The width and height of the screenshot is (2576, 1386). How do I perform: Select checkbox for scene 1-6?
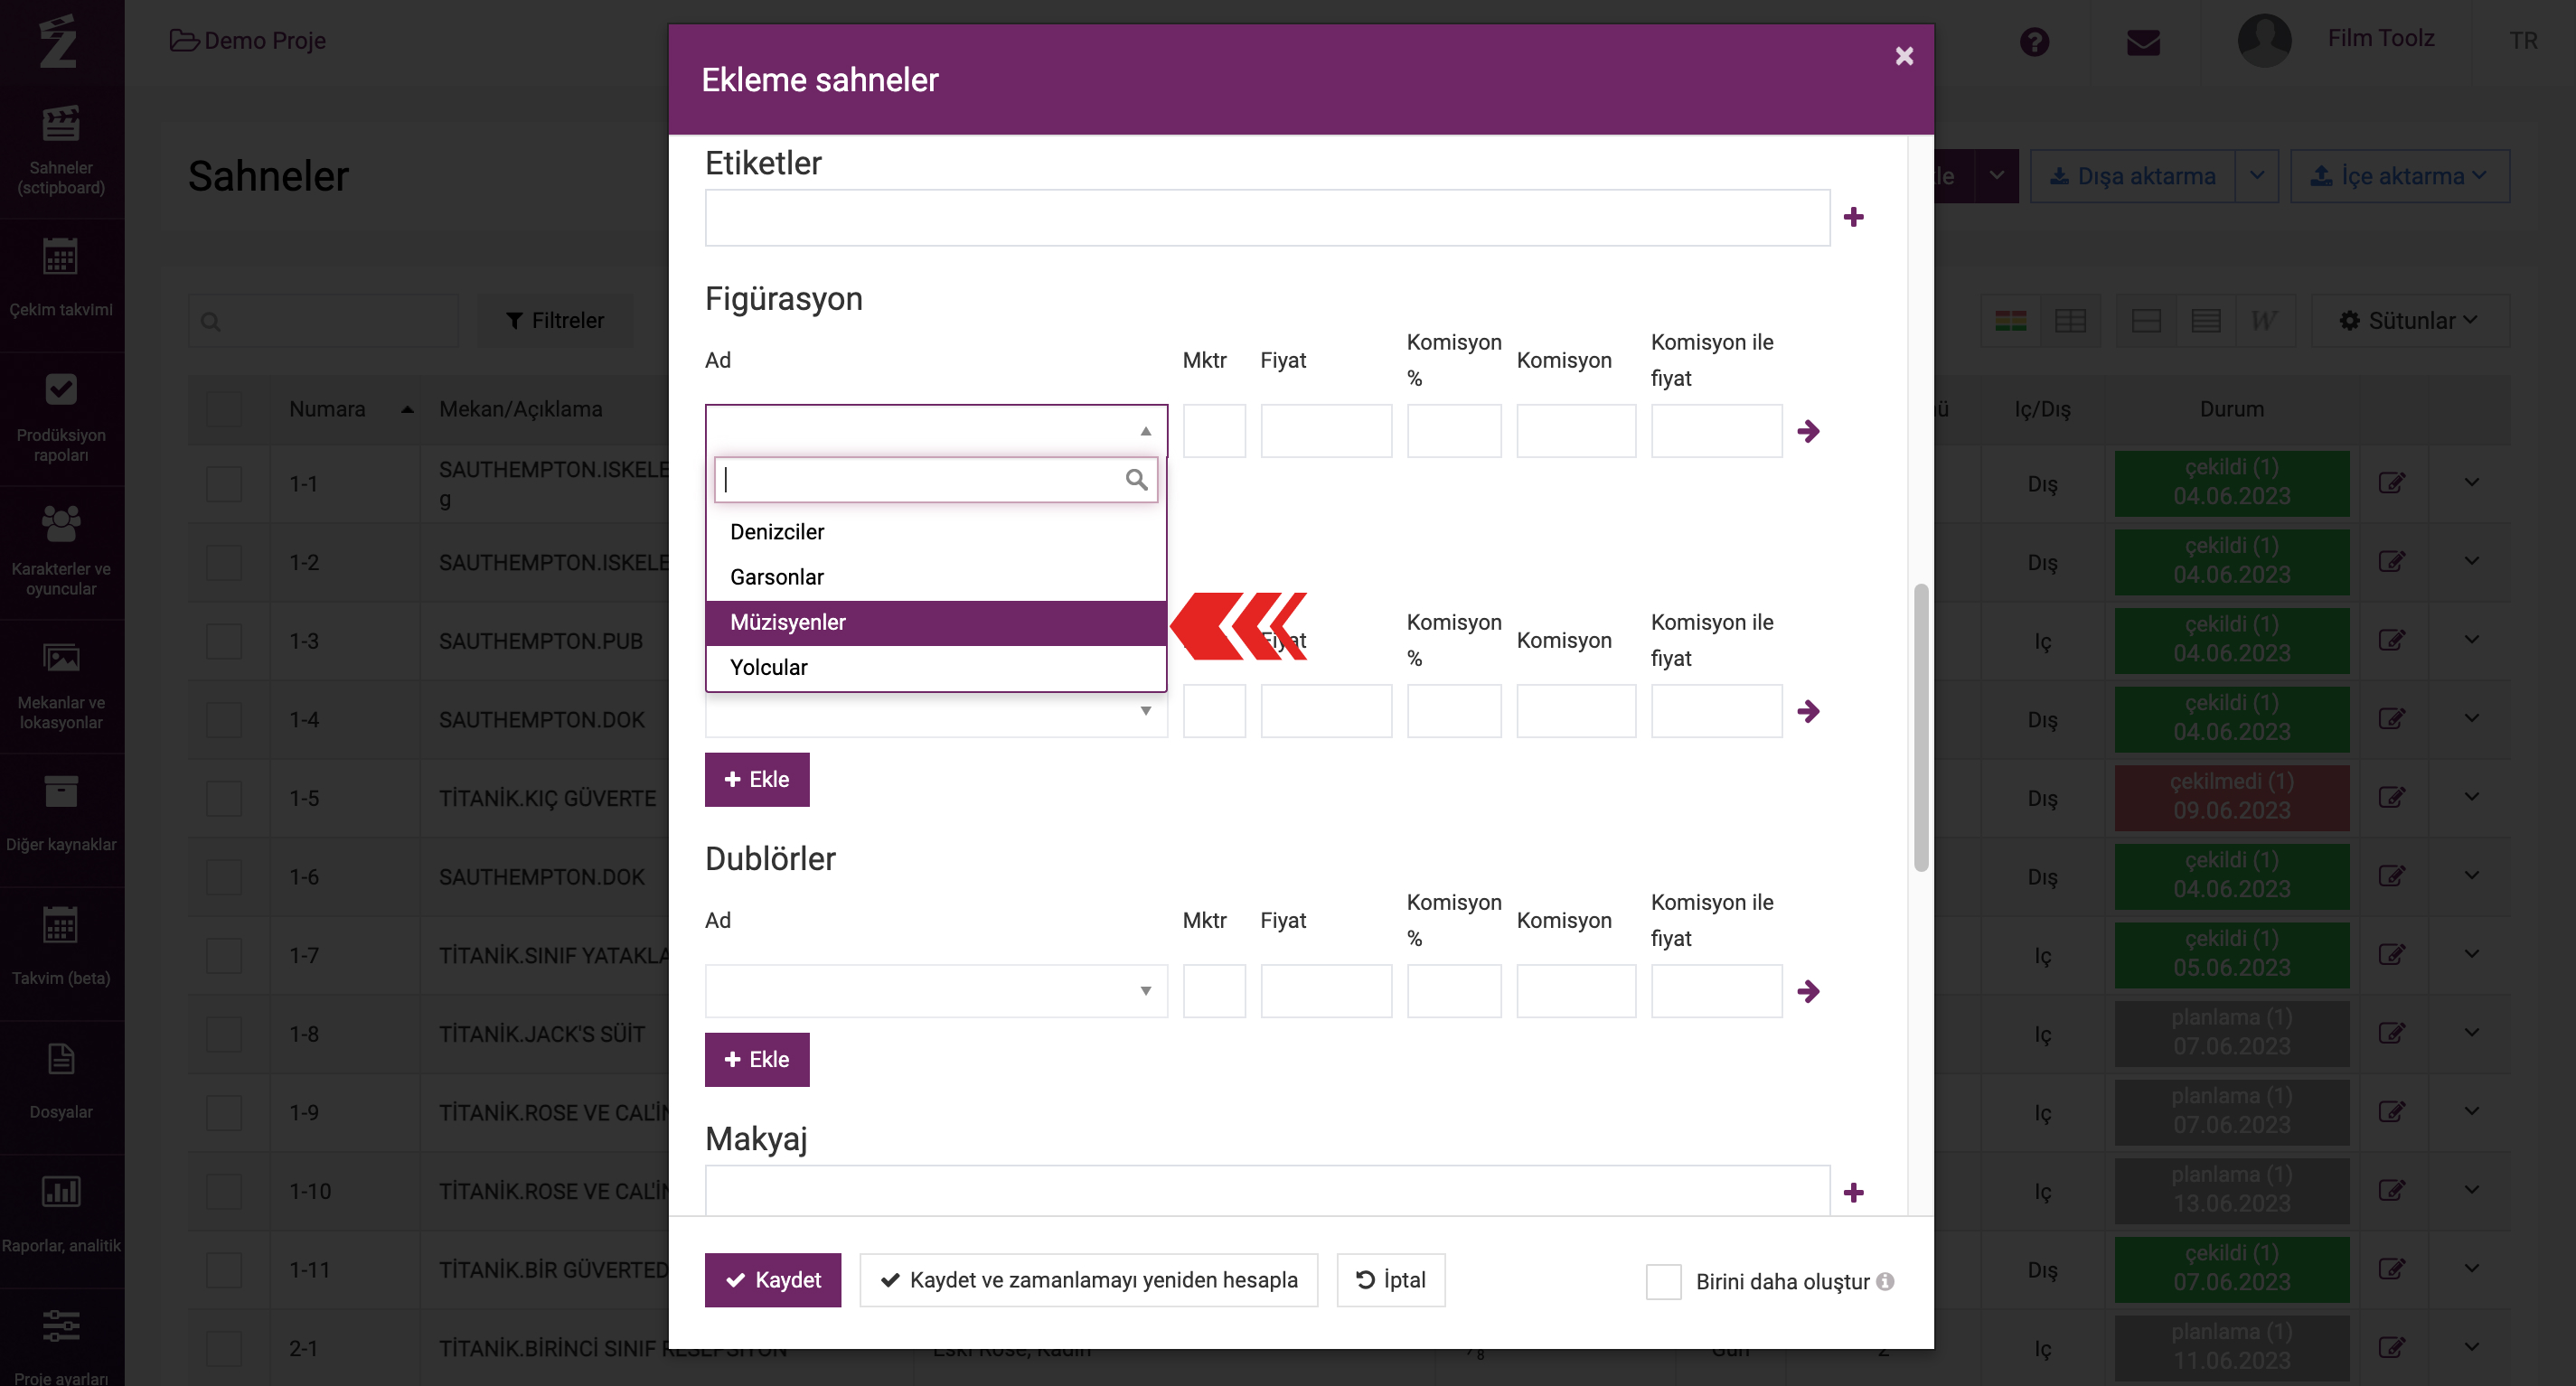tap(223, 876)
